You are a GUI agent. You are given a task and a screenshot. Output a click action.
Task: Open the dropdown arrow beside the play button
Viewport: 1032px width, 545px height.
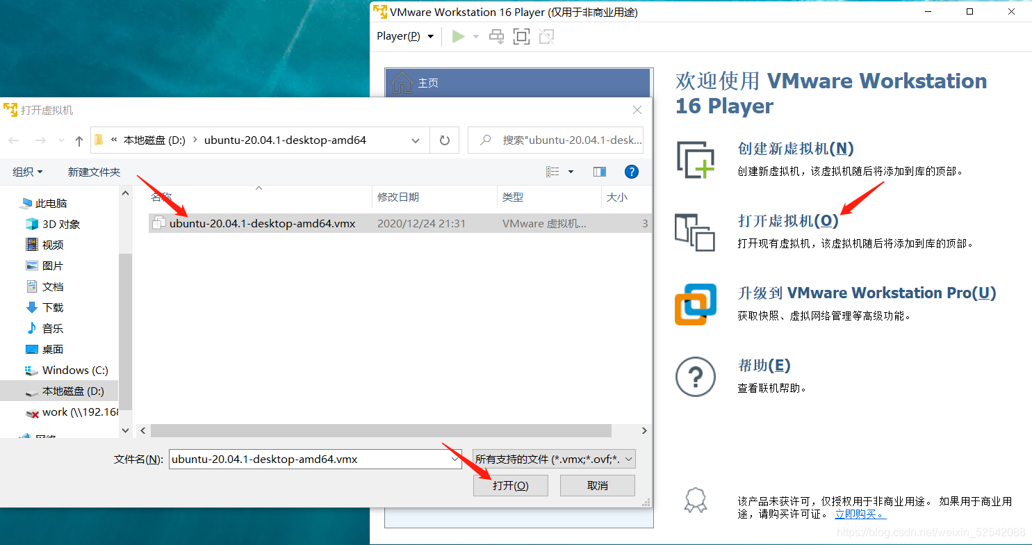pyautogui.click(x=476, y=36)
